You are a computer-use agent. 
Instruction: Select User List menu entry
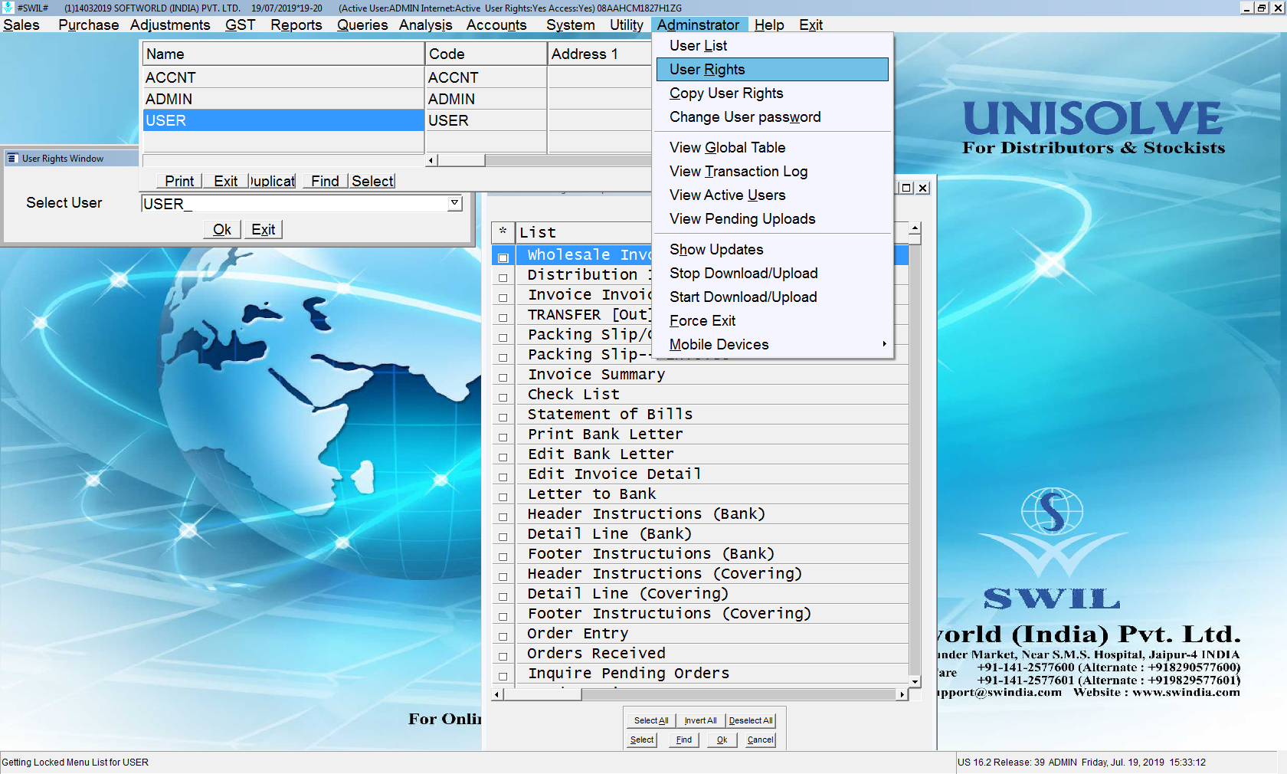coord(772,46)
